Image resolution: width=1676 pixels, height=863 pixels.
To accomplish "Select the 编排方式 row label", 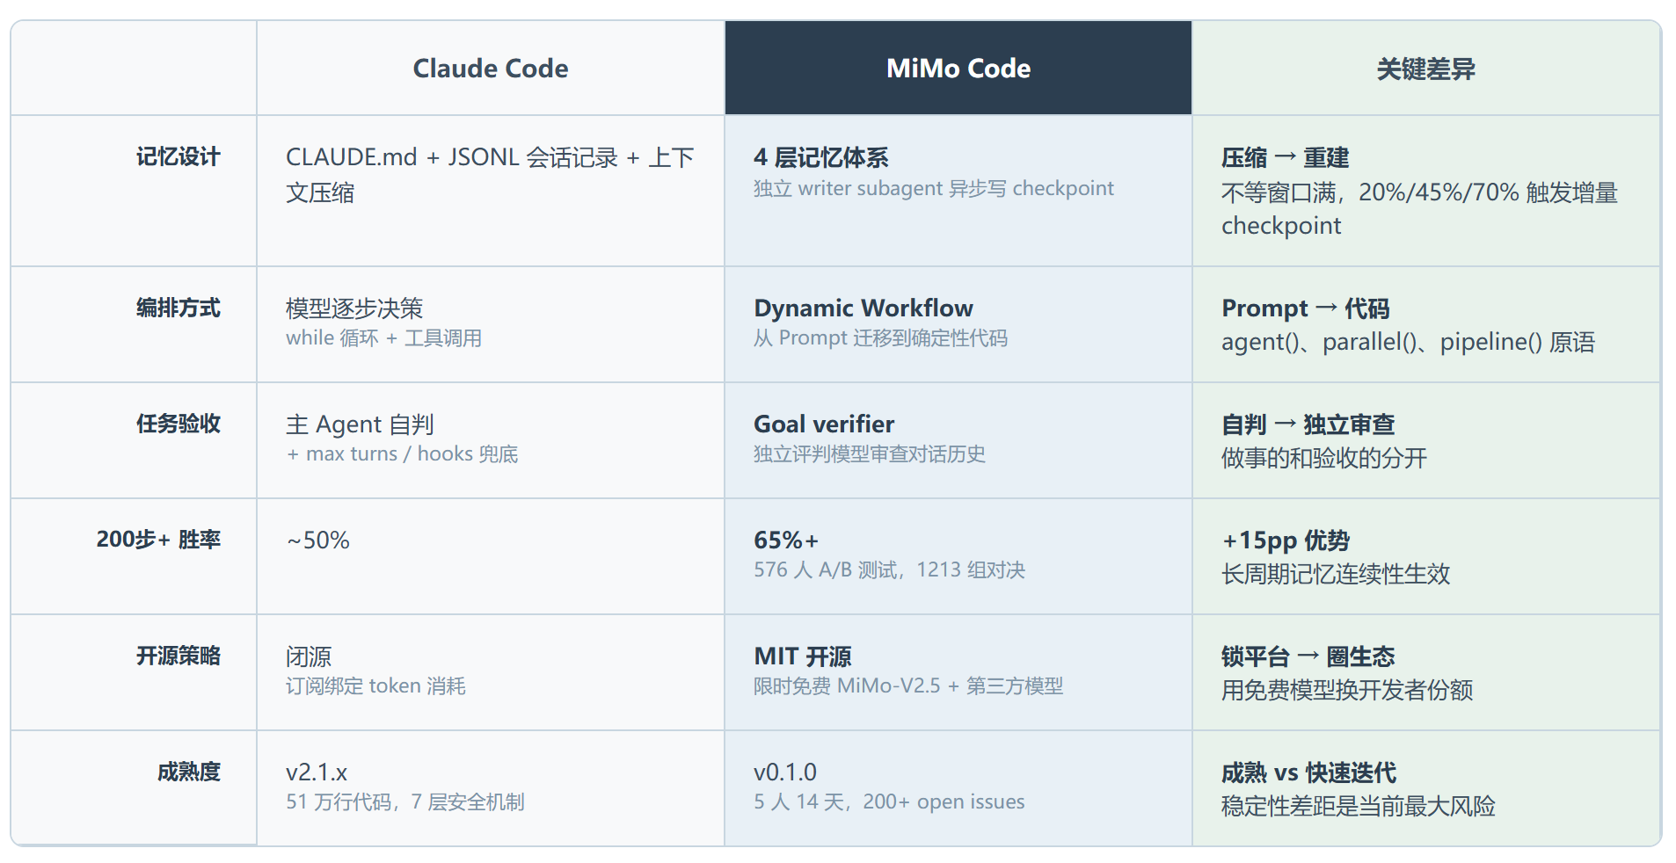I will pyautogui.click(x=178, y=308).
